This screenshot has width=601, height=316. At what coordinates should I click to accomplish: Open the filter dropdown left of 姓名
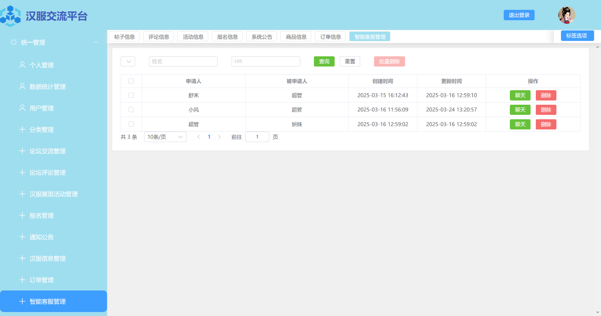[128, 62]
